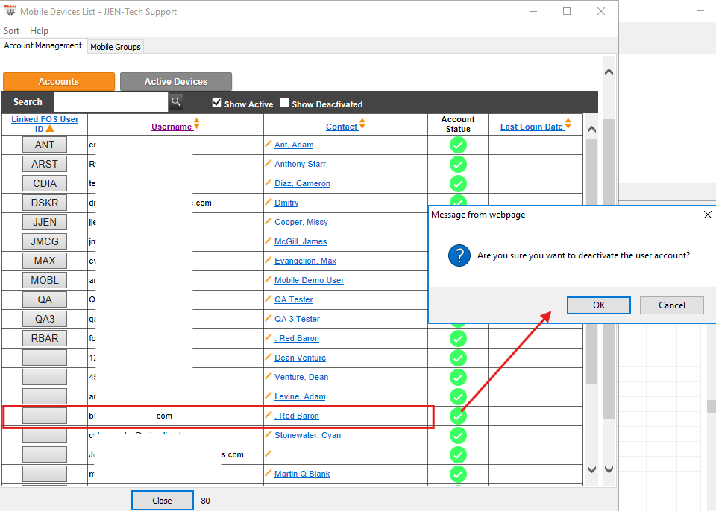The height and width of the screenshot is (511, 716).
Task: Click the edit pencil next to Ant, Adam
Action: pos(268,145)
